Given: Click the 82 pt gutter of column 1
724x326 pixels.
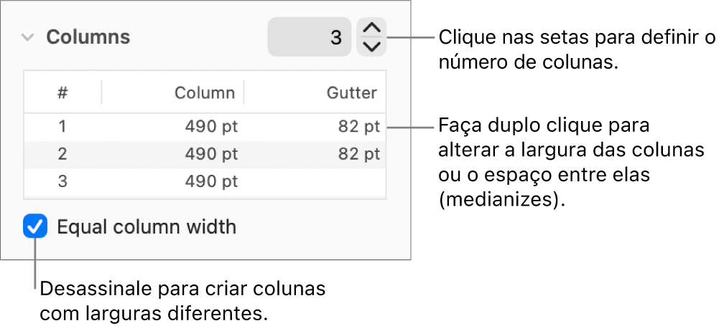Looking at the screenshot, I should (359, 127).
